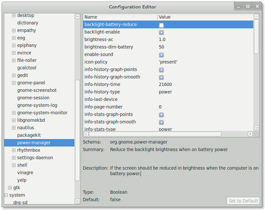Image resolution: width=265 pixels, height=210 pixels.
Task: Select the gcalctool schema entry
Action: [x=27, y=68]
